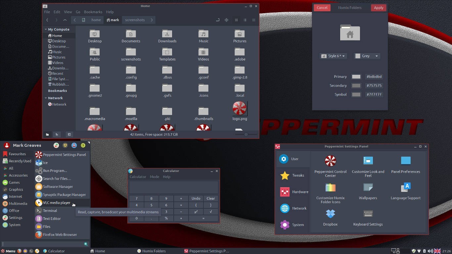This screenshot has height=254, width=452.
Task: Collapse the My Computer sidebar section
Action: [x=46, y=29]
